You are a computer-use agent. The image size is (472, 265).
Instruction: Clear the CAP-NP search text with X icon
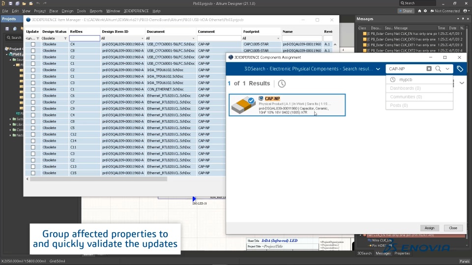[x=429, y=69]
